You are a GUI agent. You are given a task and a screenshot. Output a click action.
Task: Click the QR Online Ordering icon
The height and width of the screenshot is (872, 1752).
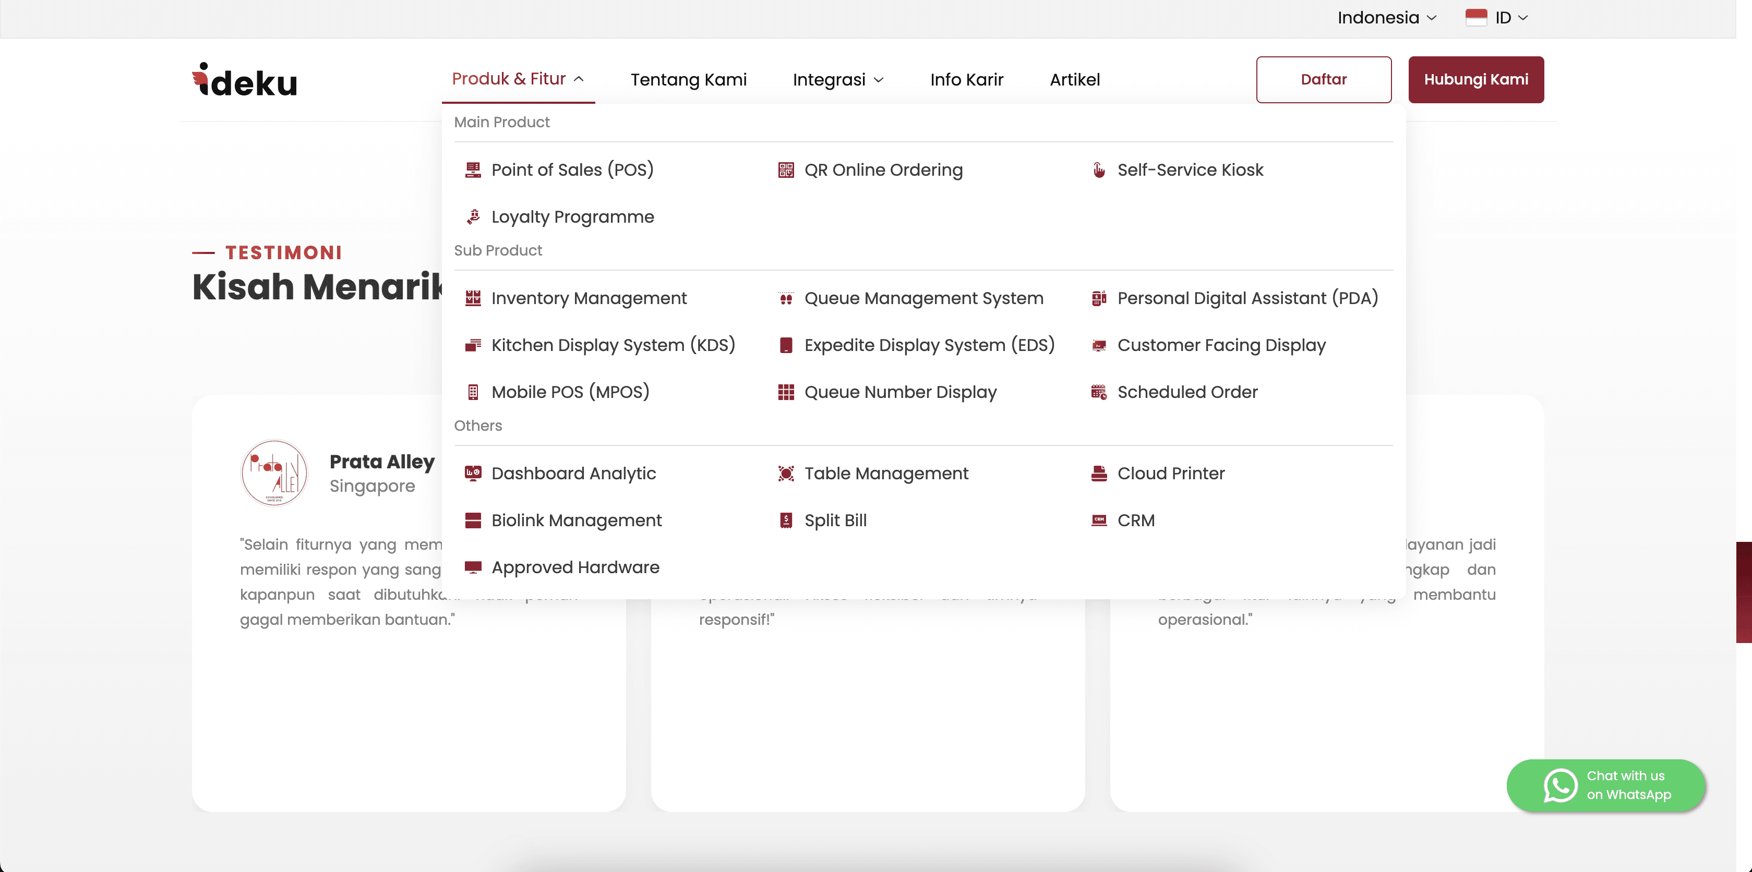786,170
